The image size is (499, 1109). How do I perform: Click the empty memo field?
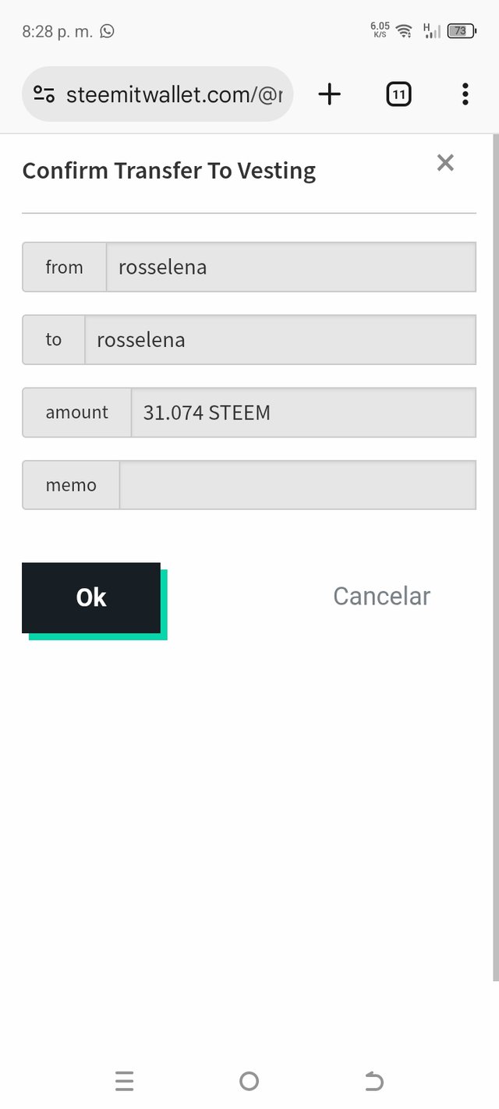pos(298,484)
